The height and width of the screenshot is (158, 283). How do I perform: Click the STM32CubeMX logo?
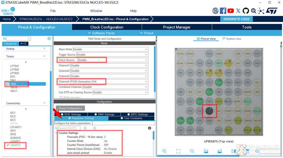tap(8, 11)
